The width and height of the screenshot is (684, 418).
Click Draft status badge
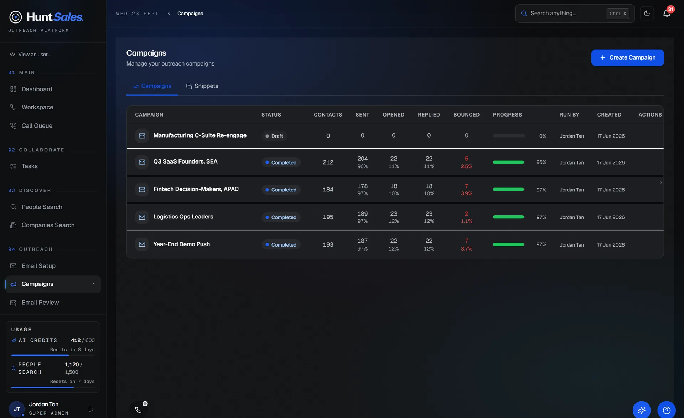tap(274, 136)
